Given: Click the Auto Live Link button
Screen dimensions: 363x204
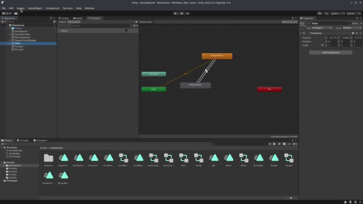Looking at the screenshot, I should [x=289, y=22].
